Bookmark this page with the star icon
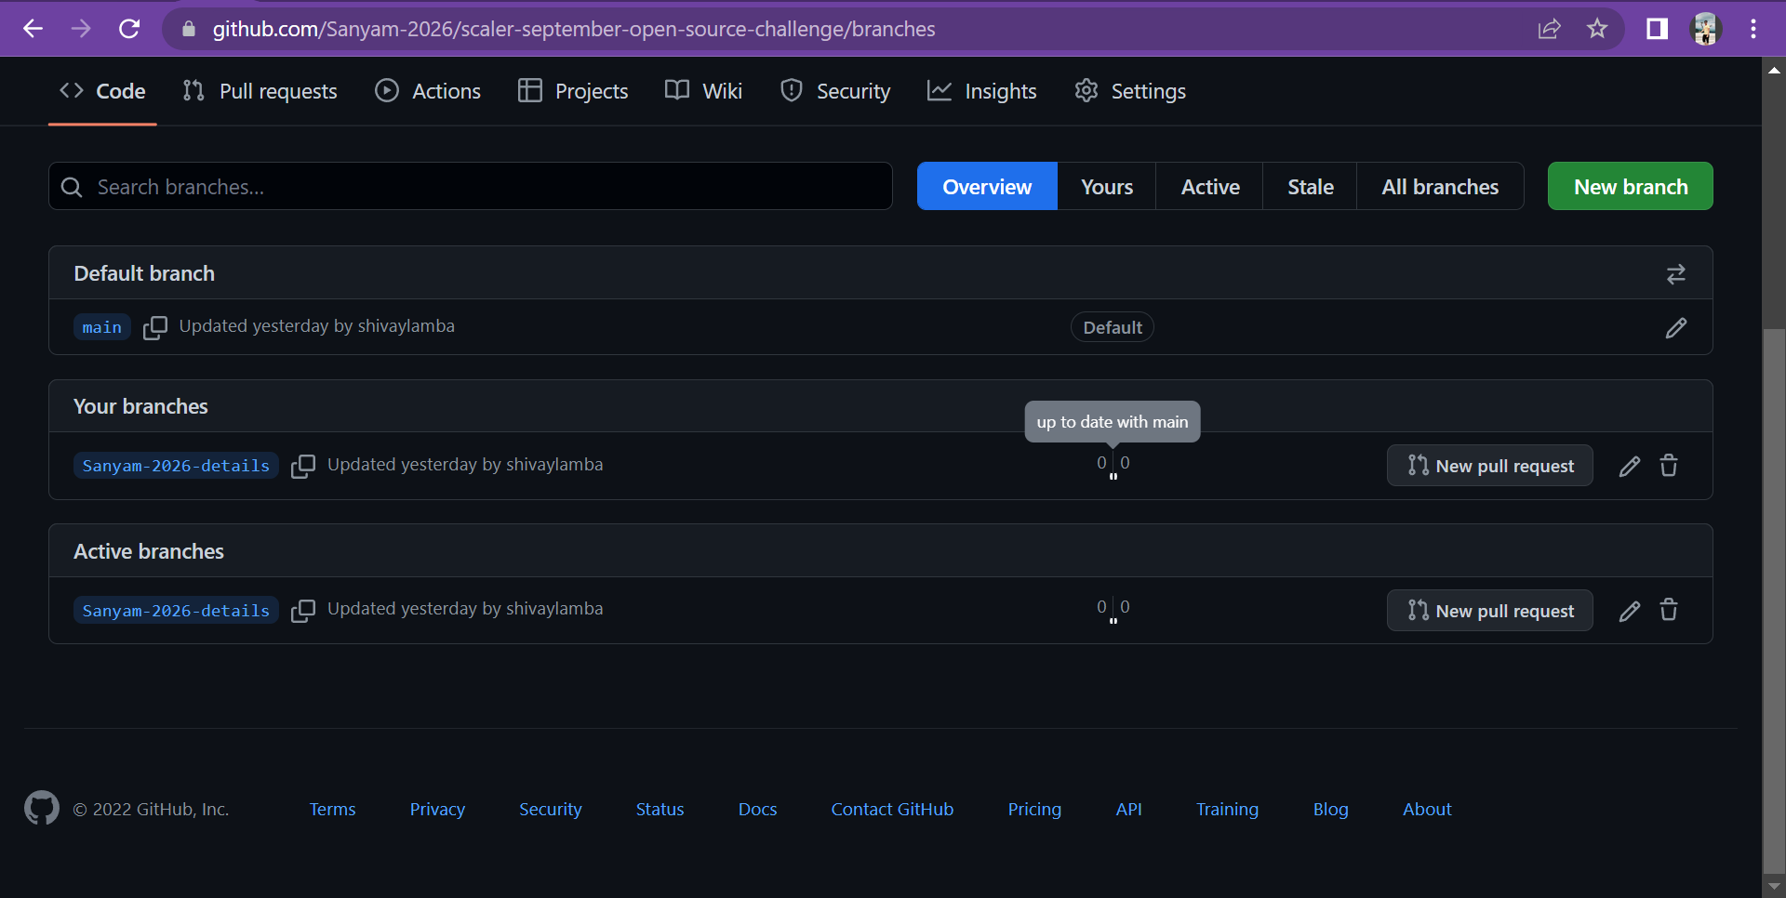 click(1597, 29)
